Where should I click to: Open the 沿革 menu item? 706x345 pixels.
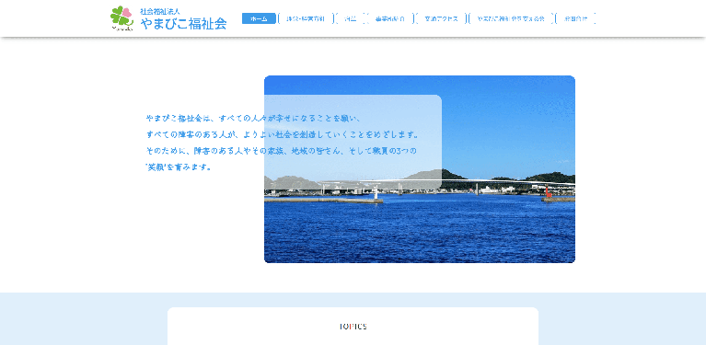(x=350, y=18)
